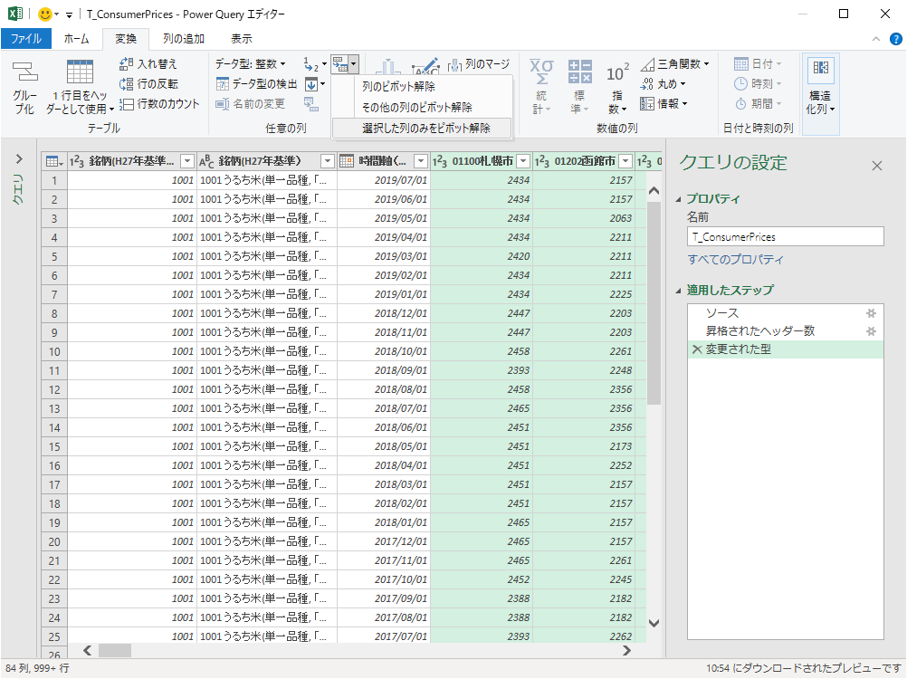Screen dimensions: 907x679
Task: Collapse the プロパティ section triangle
Action: (678, 199)
